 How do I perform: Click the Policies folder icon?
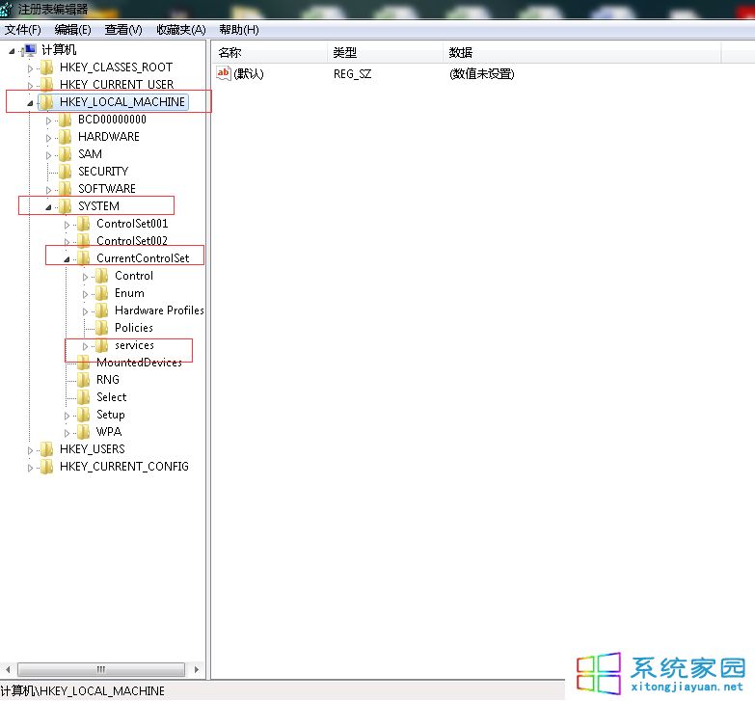(x=101, y=328)
